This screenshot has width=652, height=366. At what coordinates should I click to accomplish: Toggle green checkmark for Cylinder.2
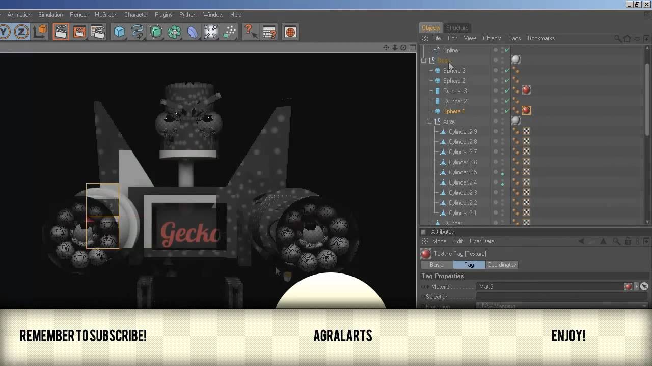tap(507, 101)
